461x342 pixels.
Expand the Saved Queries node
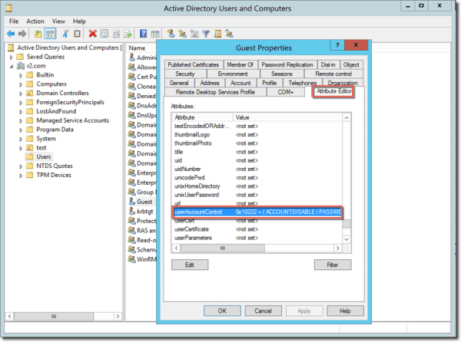pos(12,57)
